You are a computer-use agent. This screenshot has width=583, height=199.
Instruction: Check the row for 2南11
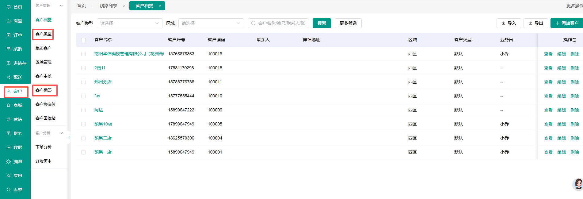tap(83, 68)
